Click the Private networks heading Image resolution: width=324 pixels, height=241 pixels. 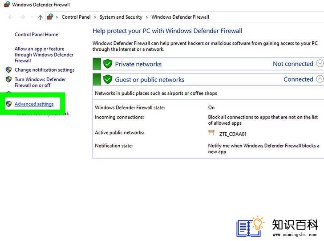pyautogui.click(x=138, y=64)
